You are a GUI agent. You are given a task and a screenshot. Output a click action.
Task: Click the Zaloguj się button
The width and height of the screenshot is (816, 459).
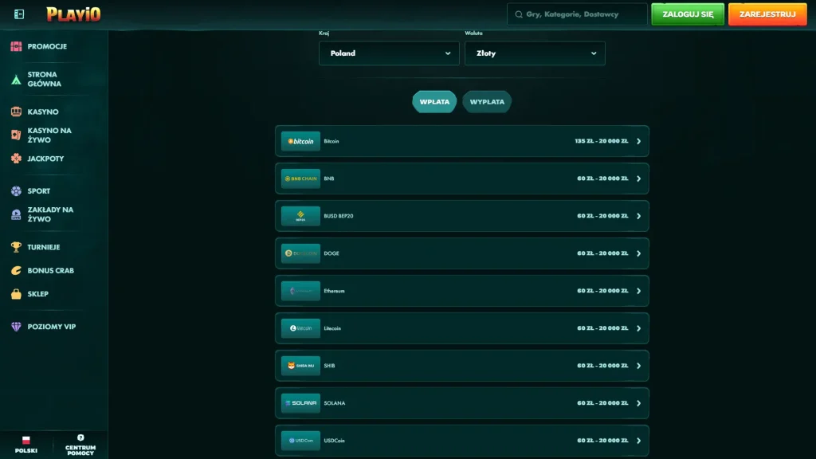click(x=688, y=14)
